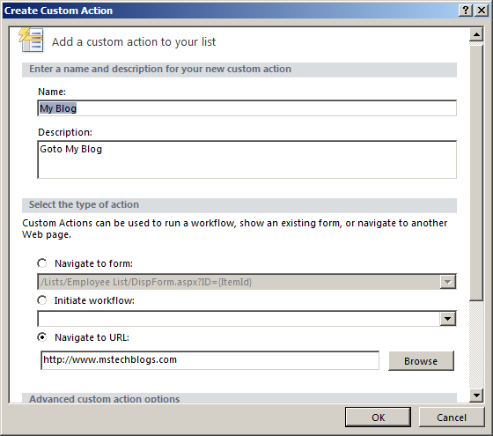Select the Navigate to form radio button

(x=42, y=263)
